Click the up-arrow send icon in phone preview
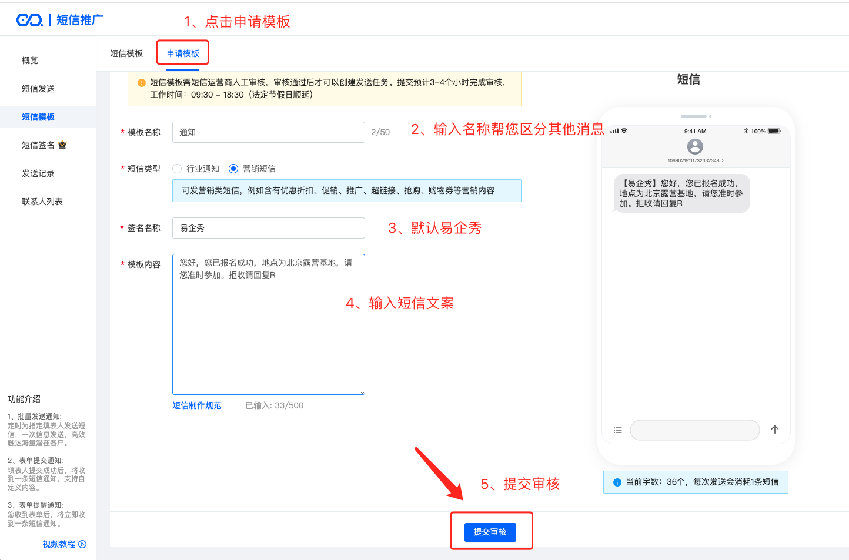The height and width of the screenshot is (560, 849). (x=775, y=430)
